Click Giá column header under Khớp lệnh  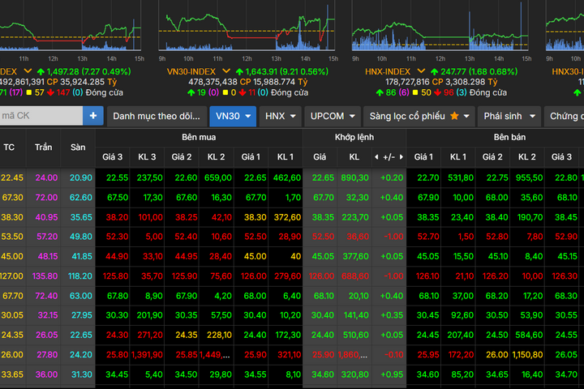pos(320,157)
